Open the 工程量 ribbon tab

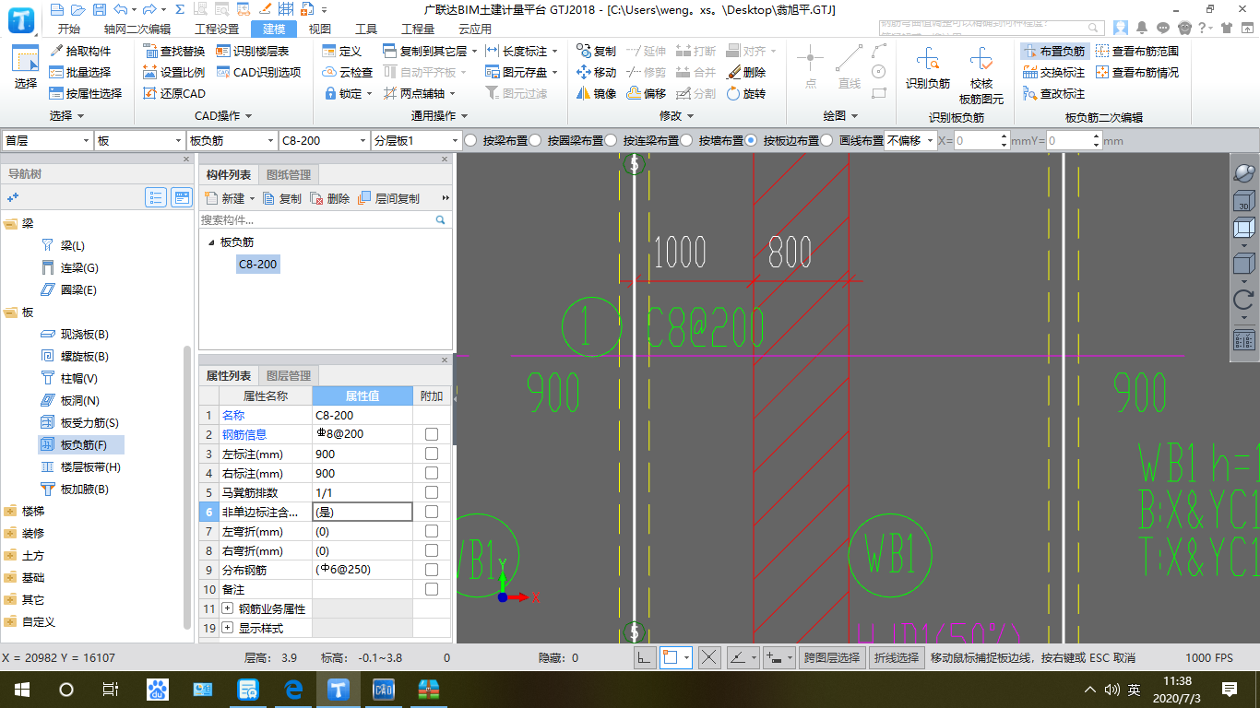coord(418,29)
